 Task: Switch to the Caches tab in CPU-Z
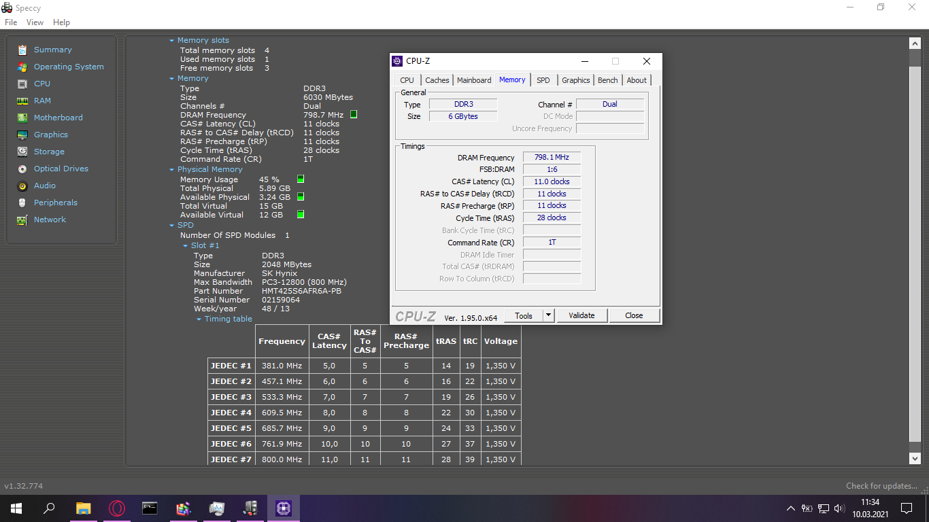(x=437, y=80)
